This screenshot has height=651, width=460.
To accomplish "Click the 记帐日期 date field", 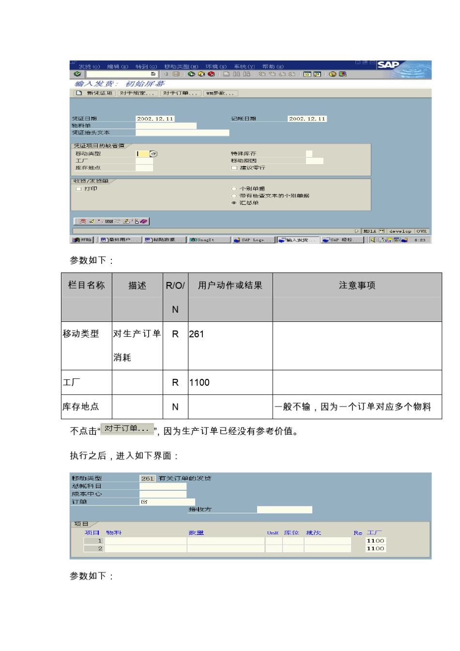I will click(x=307, y=119).
